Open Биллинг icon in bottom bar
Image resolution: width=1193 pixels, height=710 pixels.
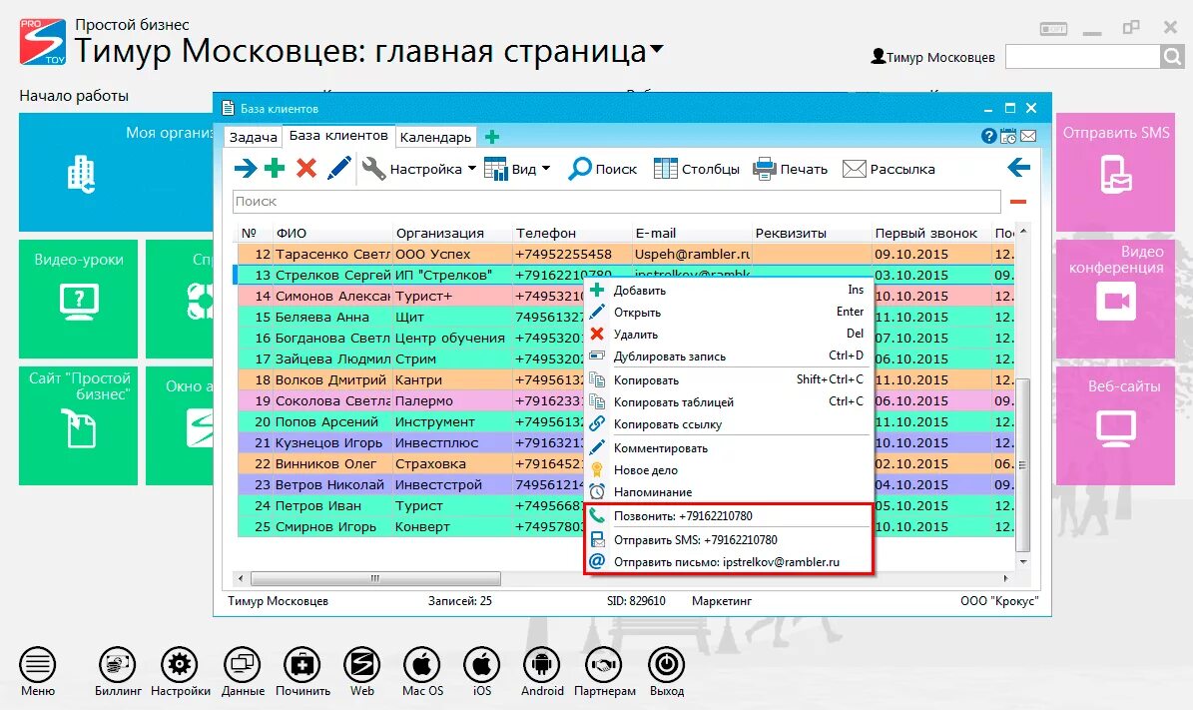[x=117, y=665]
